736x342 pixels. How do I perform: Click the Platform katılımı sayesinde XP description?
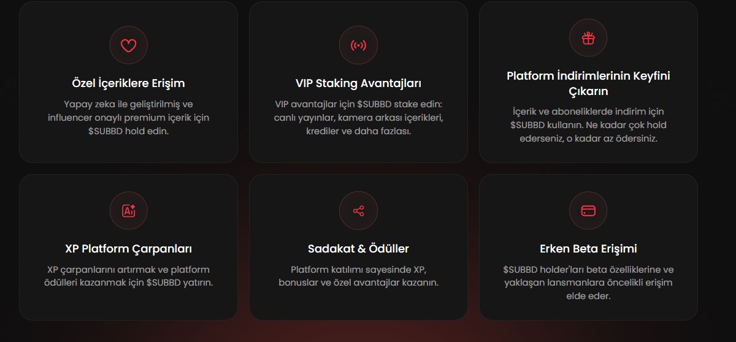358,276
